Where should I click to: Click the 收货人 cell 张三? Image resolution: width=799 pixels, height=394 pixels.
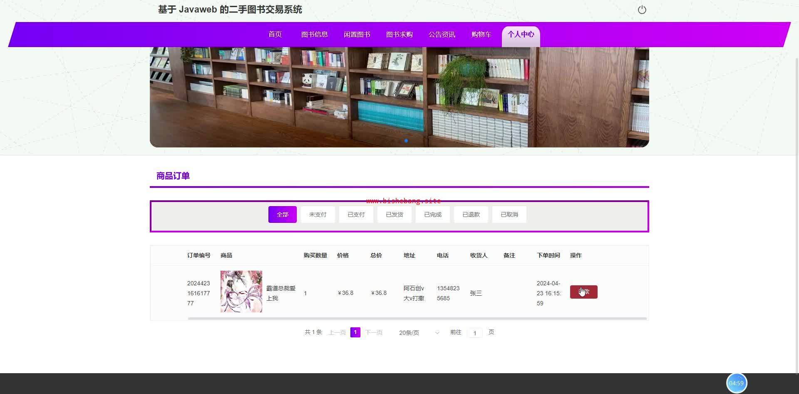click(476, 293)
